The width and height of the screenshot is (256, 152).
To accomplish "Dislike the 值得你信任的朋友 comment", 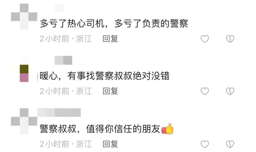I will (x=230, y=144).
